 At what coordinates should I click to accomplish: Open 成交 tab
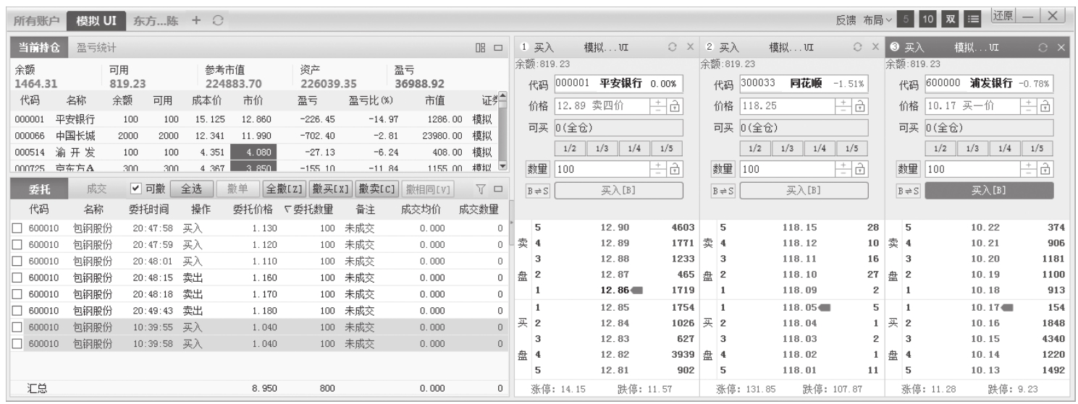[96, 189]
